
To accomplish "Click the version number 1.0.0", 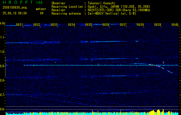I will [x=39, y=3].
